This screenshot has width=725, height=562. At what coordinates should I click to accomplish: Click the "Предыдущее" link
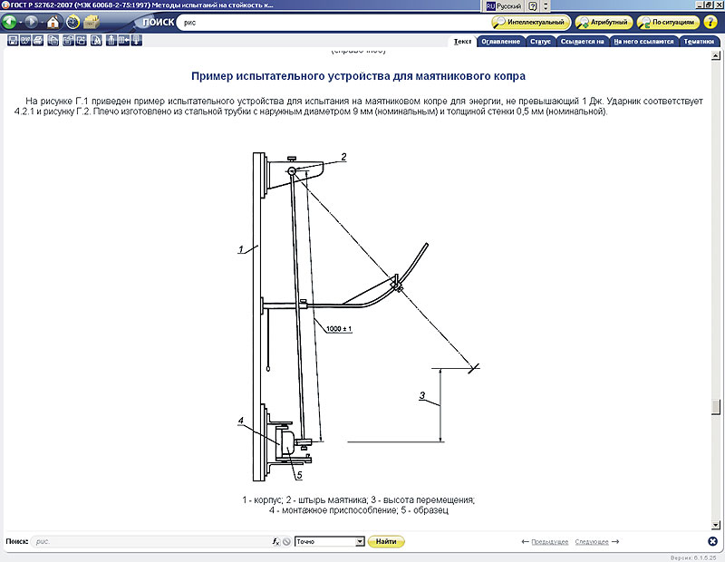click(550, 541)
